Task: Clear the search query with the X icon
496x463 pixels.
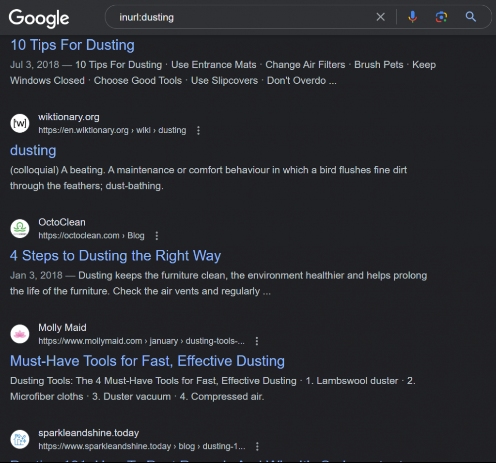Action: click(x=381, y=17)
